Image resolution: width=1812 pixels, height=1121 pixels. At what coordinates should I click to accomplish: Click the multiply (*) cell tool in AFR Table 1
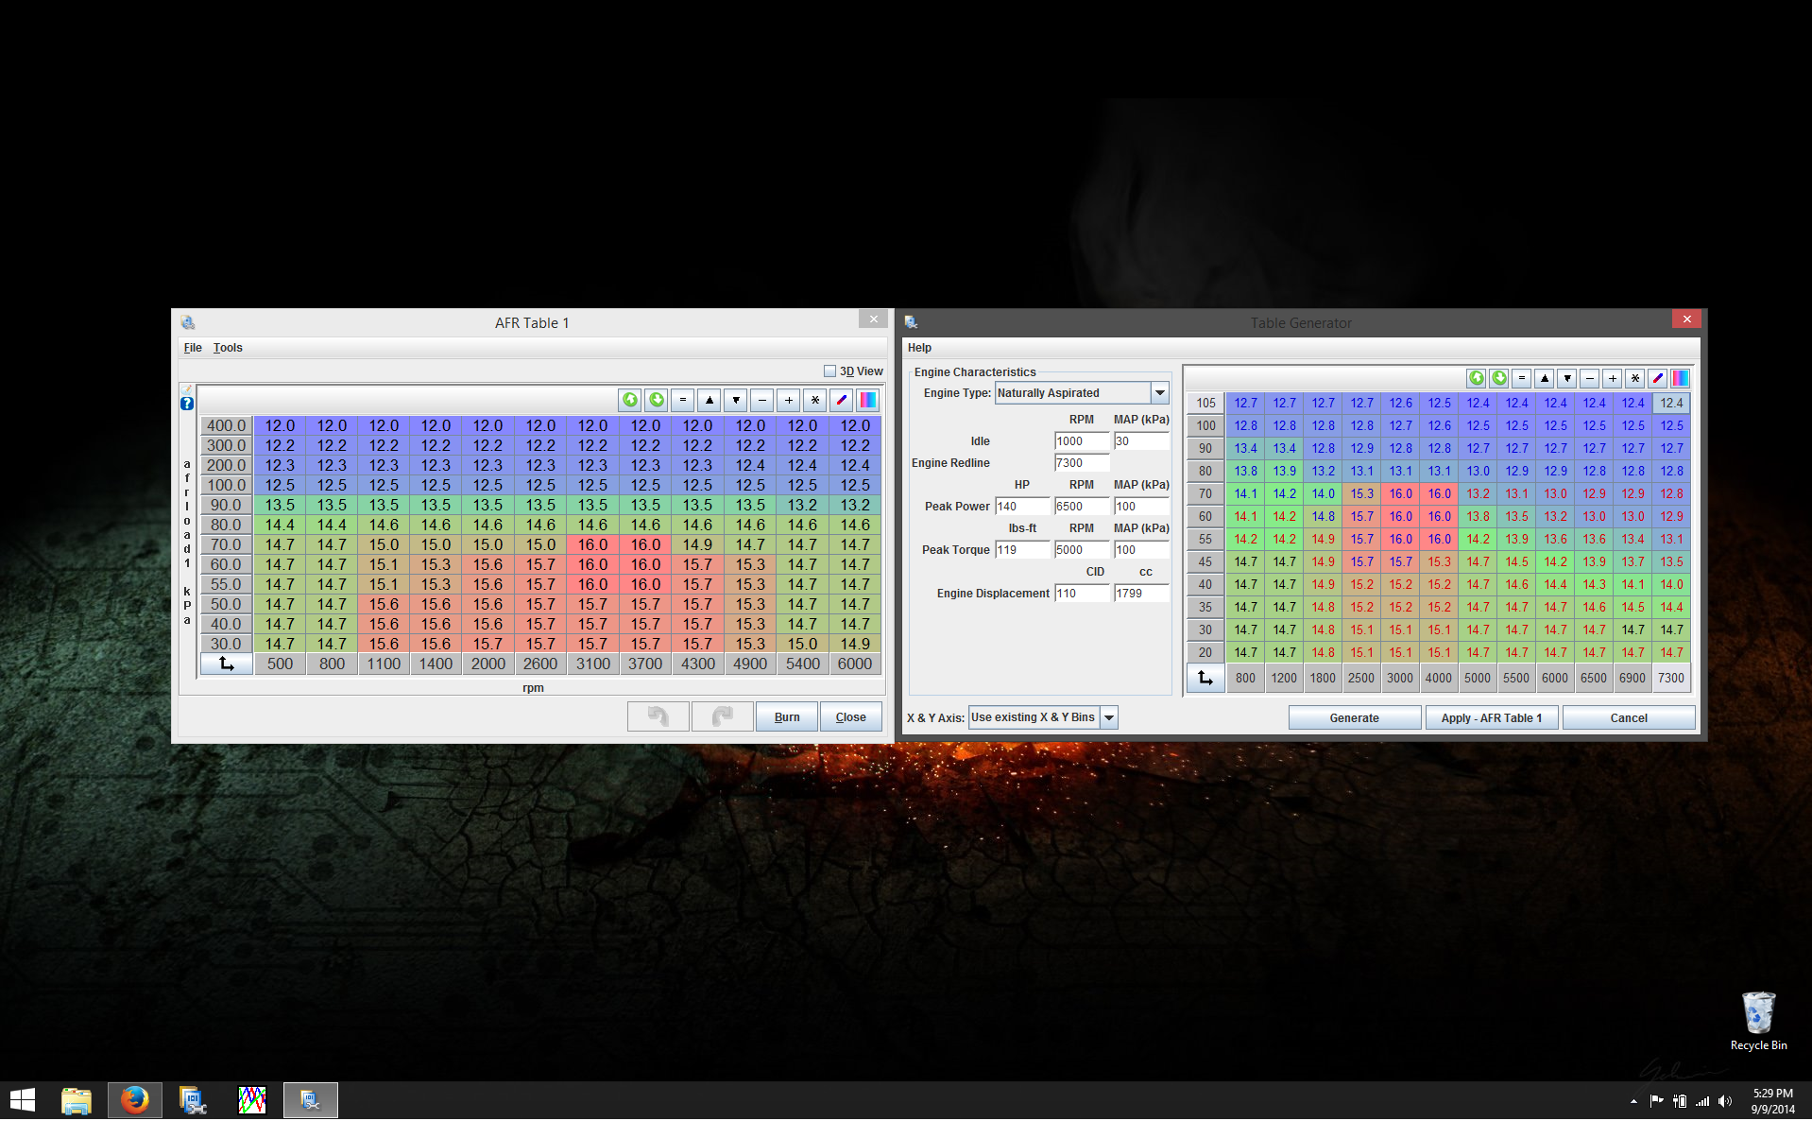815,400
